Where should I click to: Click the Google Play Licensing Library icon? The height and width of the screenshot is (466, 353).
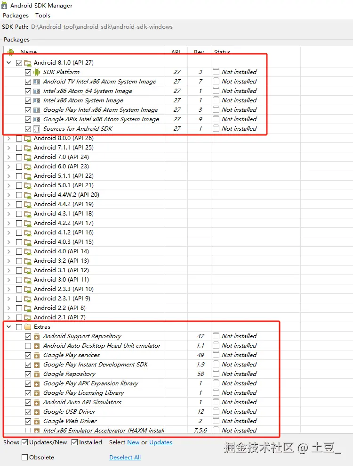pyautogui.click(x=37, y=393)
